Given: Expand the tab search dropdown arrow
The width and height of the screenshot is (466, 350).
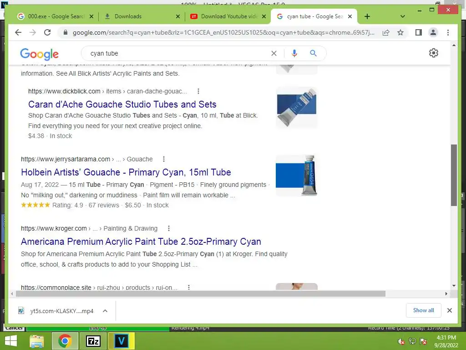Looking at the screenshot, I should 403,16.
